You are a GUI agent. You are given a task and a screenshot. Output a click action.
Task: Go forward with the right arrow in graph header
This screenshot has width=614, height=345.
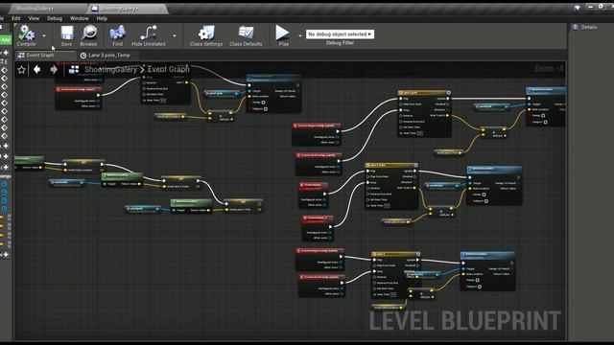click(54, 70)
